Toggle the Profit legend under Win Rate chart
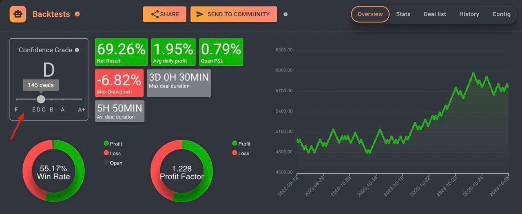 click(x=113, y=144)
